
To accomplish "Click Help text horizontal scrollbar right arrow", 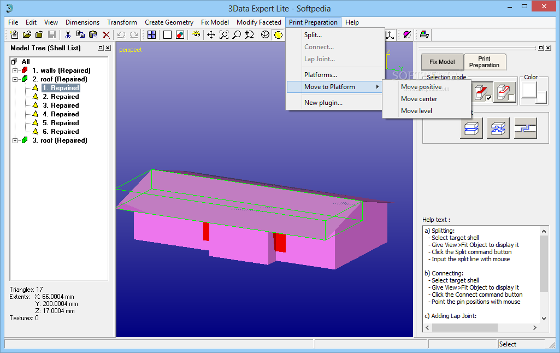I will tap(535, 327).
